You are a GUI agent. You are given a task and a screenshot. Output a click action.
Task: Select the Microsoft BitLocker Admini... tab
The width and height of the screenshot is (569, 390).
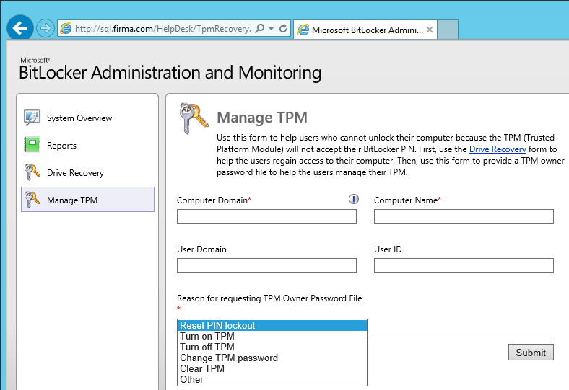[x=365, y=30]
